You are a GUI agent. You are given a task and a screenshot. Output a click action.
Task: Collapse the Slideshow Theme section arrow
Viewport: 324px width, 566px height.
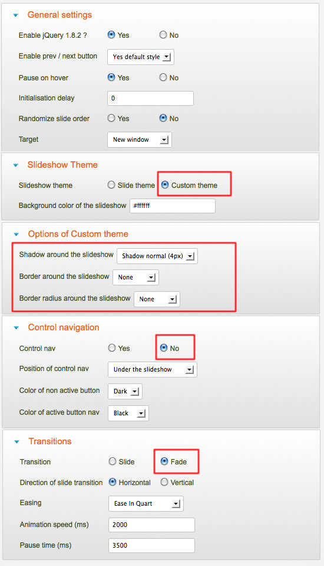[15, 165]
